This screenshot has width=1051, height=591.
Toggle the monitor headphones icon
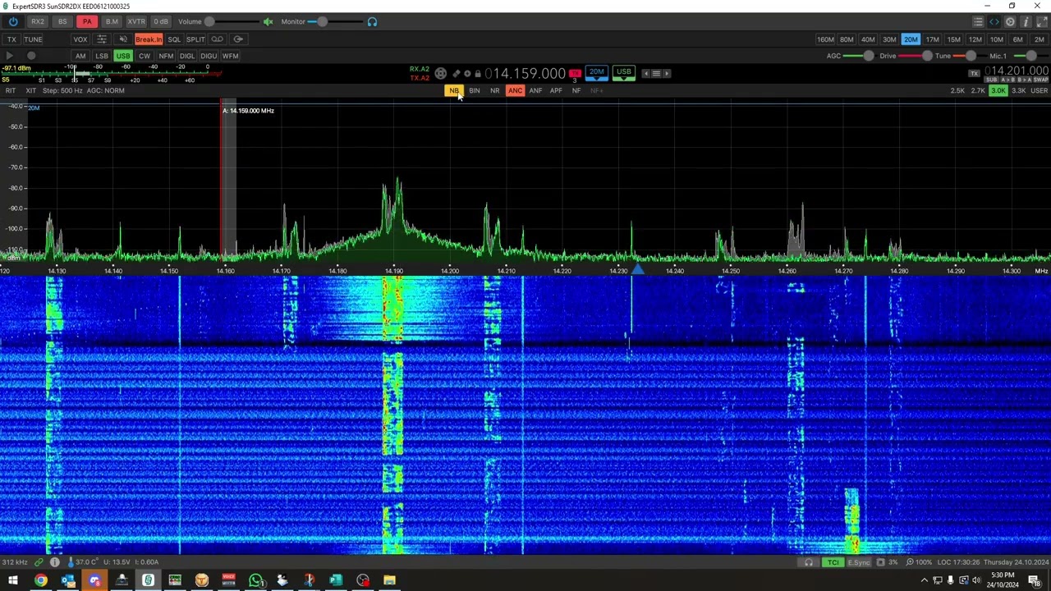click(x=372, y=22)
